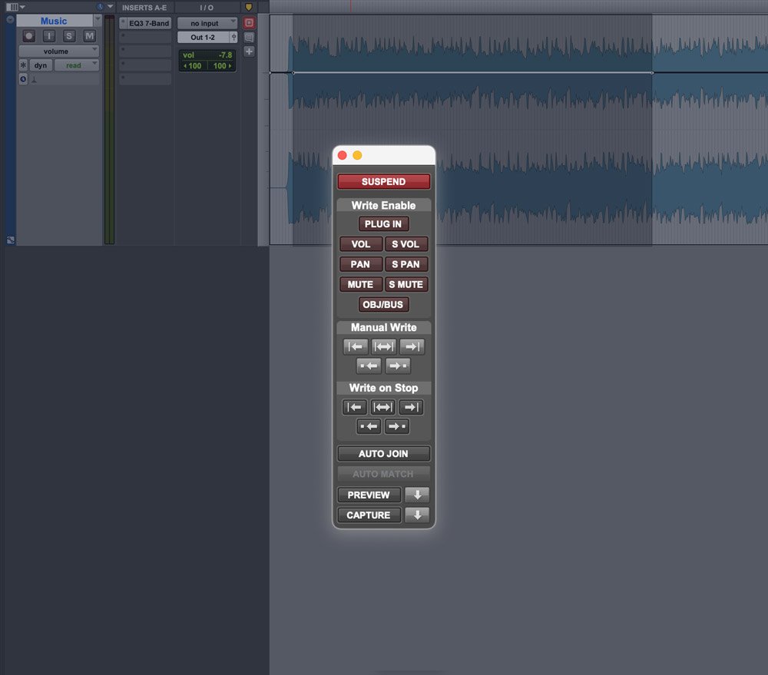Viewport: 768px width, 675px height.
Task: Activate AUTO JOIN
Action: tap(383, 453)
